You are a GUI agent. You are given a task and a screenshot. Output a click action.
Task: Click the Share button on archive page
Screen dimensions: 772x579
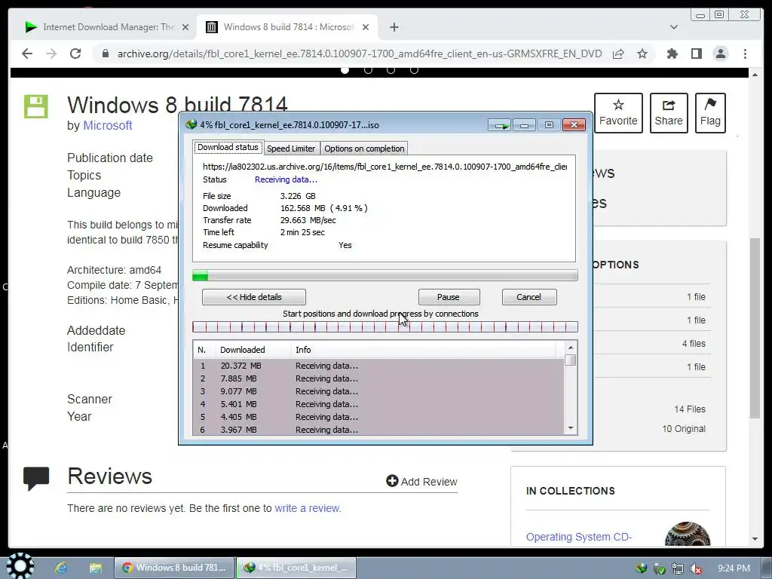tap(669, 113)
